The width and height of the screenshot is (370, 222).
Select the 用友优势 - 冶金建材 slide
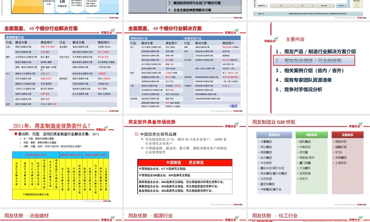tap(61, 216)
